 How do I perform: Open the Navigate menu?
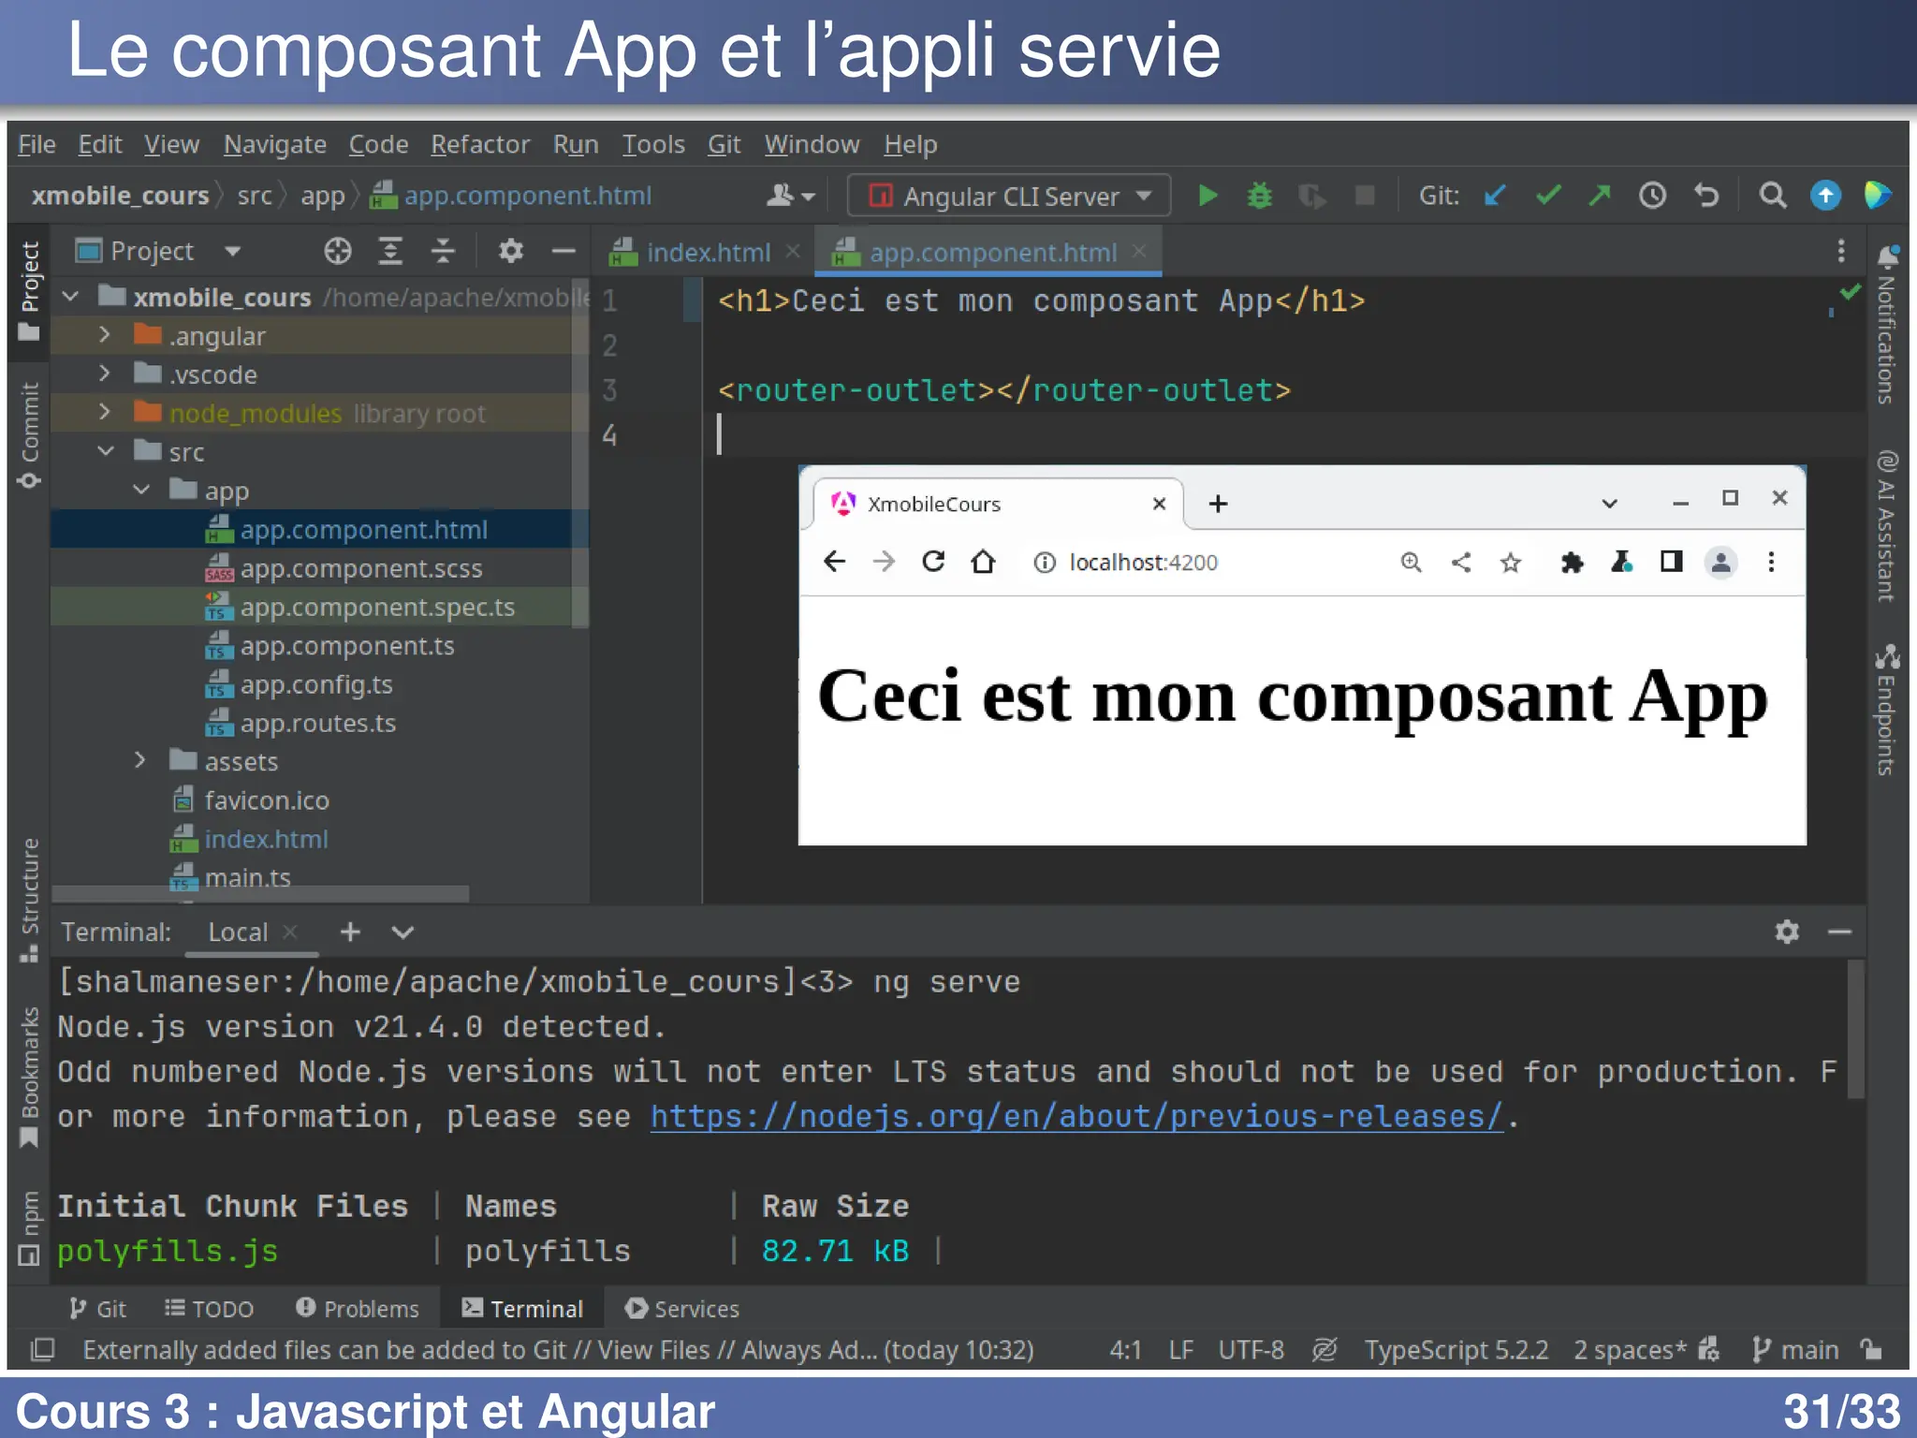[274, 144]
